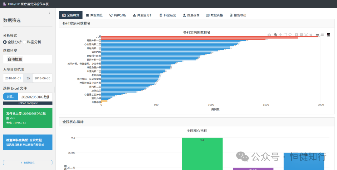Select the Pan tool in chart modebar
Screen dimensions: 337x170
280,35
